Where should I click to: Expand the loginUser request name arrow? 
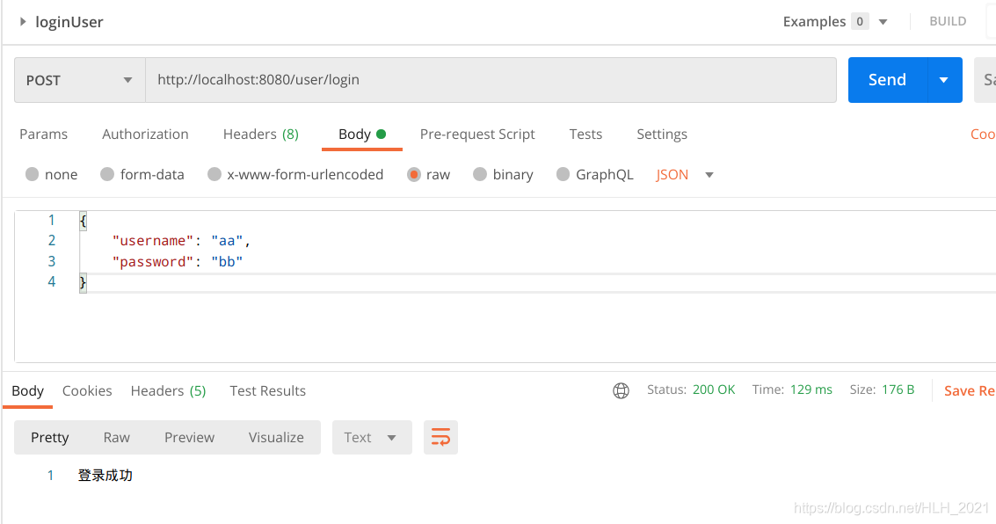pos(23,22)
